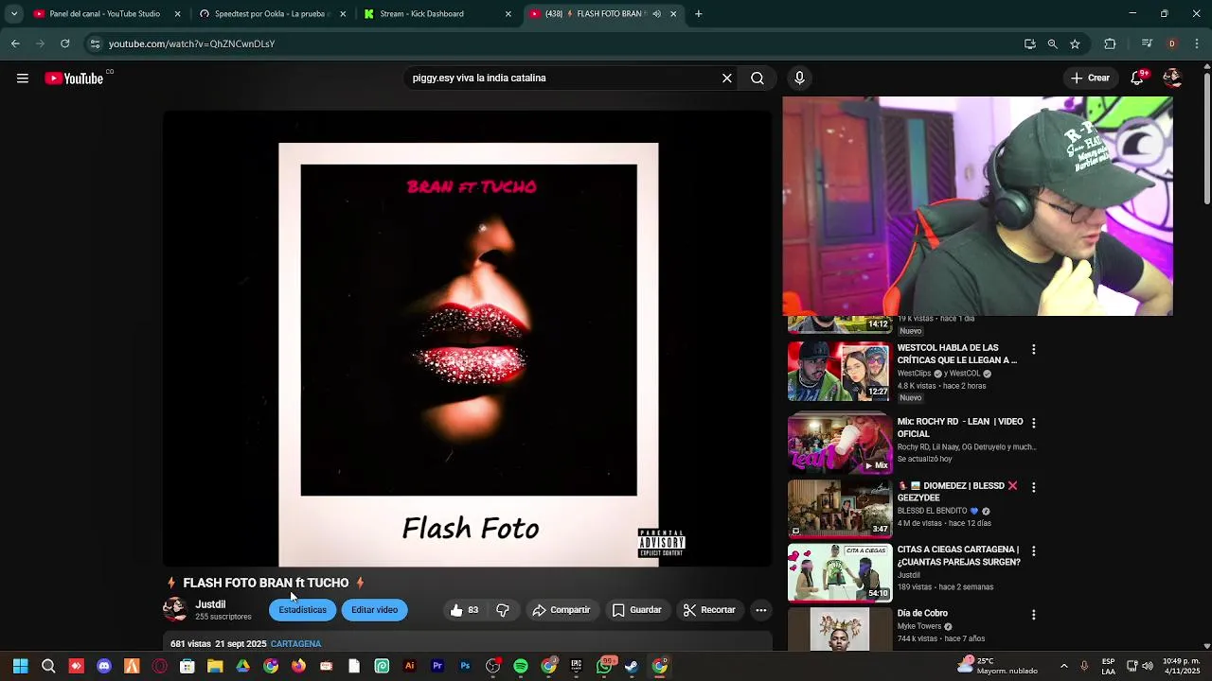Run the search with the magnifier button
1212x681 pixels.
pos(757,79)
